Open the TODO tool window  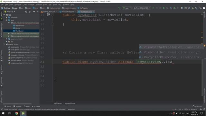(8, 106)
